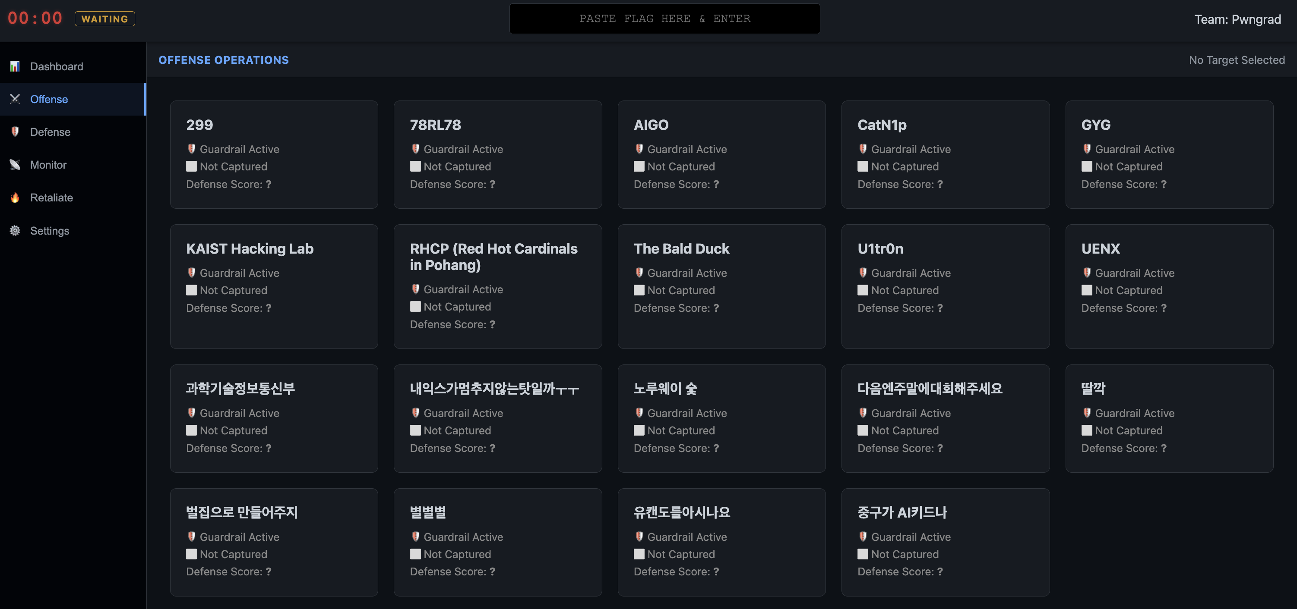Click the PASTE FLAG HERE input field
This screenshot has height=609, width=1297.
click(x=664, y=19)
